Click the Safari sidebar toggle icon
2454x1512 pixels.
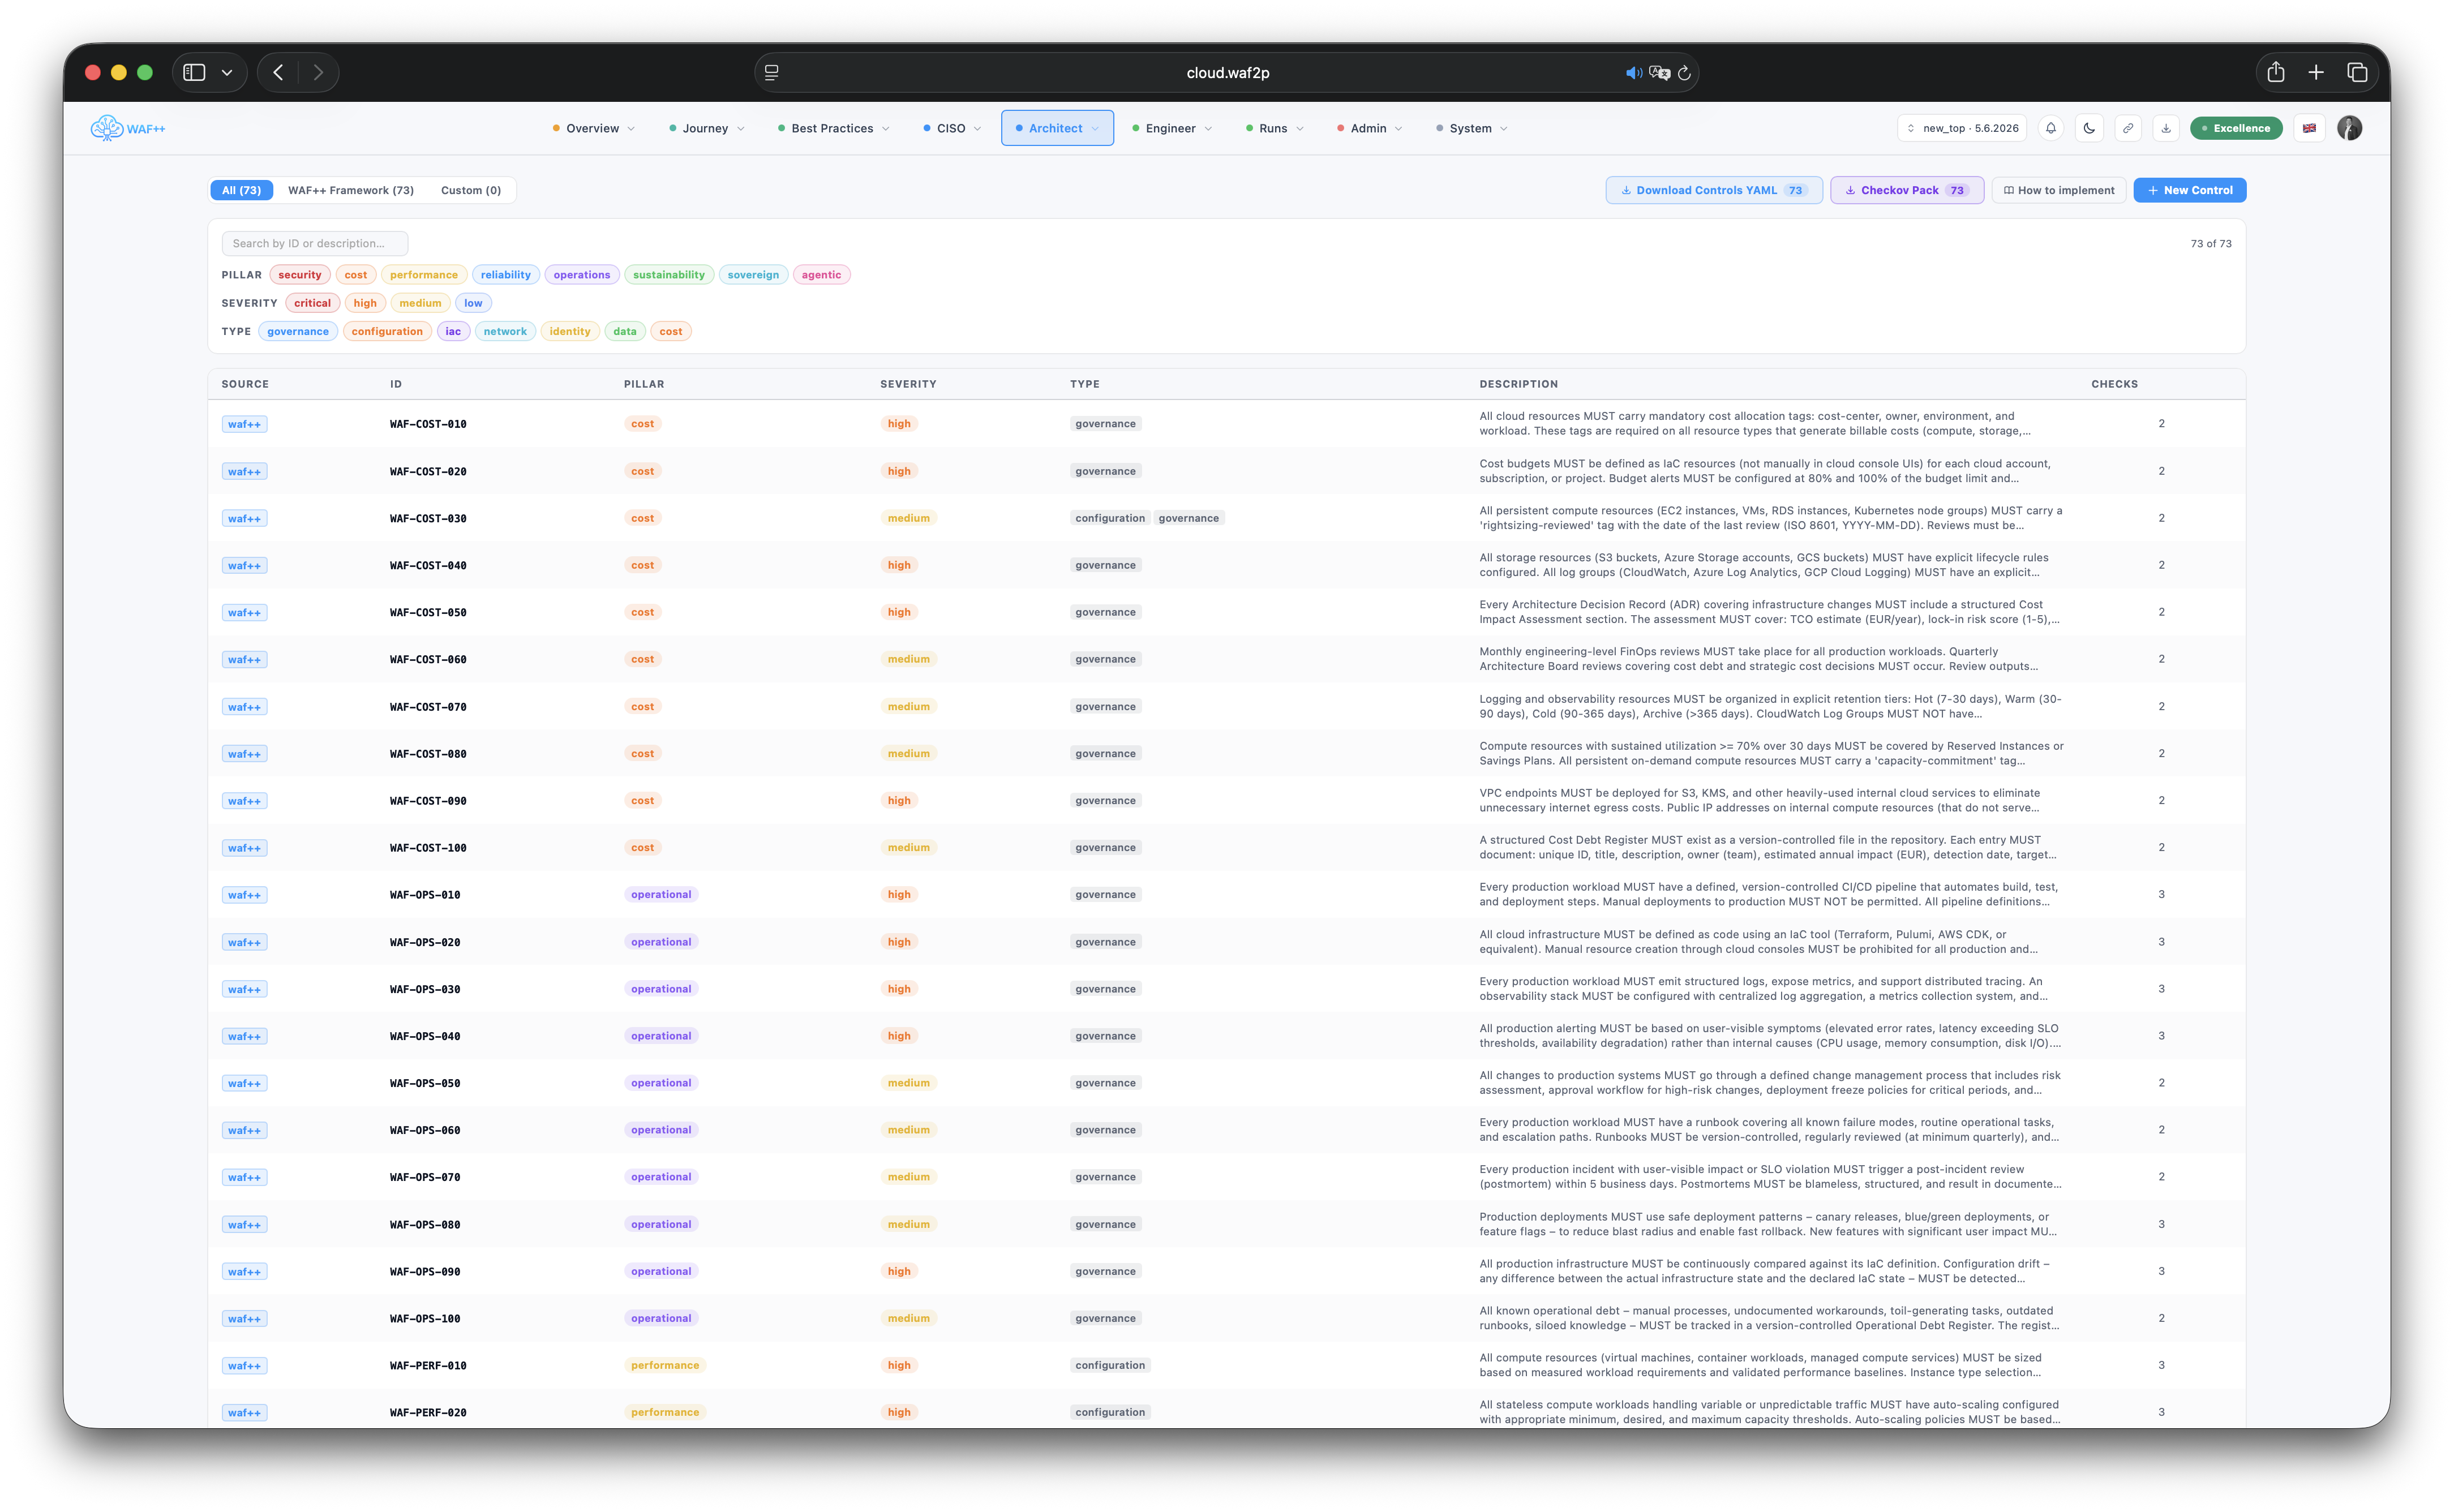pos(194,72)
